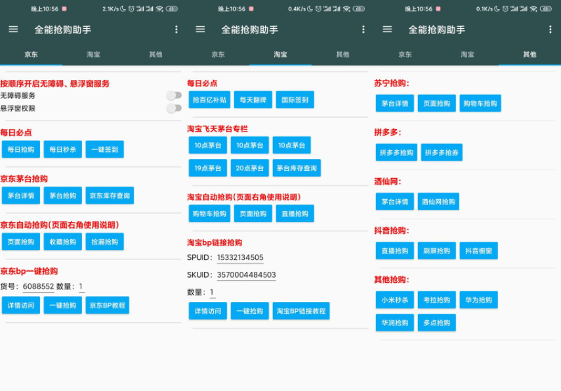Open the hamburger menu on the 其他 screen
Image resolution: width=561 pixels, height=391 pixels.
pos(387,29)
